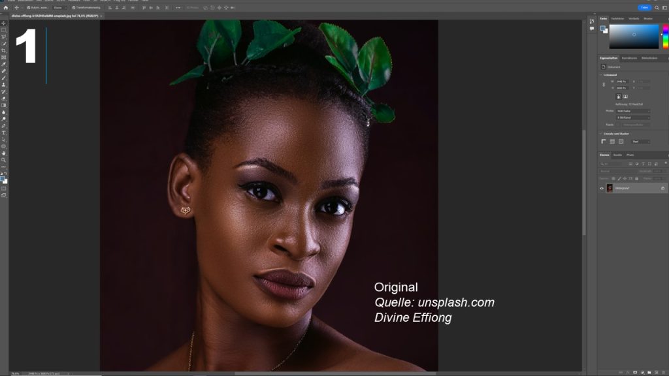Select the Zoom tool

point(4,160)
